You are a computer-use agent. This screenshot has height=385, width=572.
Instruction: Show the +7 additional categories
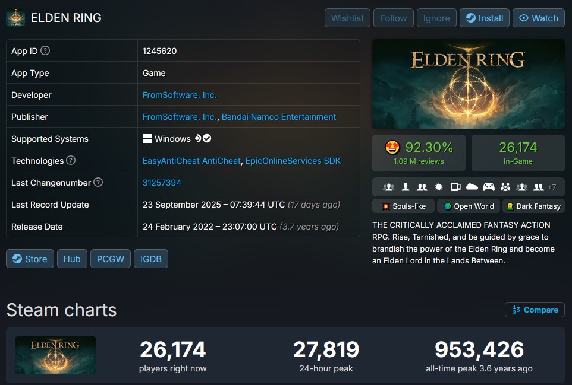pos(552,187)
